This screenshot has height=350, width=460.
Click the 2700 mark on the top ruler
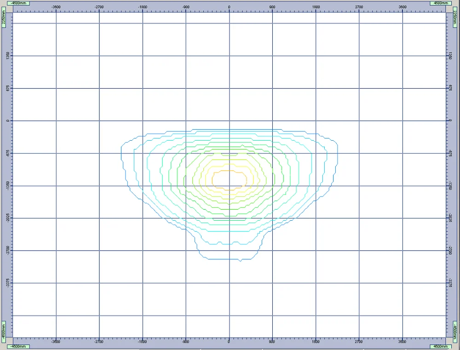coord(359,7)
